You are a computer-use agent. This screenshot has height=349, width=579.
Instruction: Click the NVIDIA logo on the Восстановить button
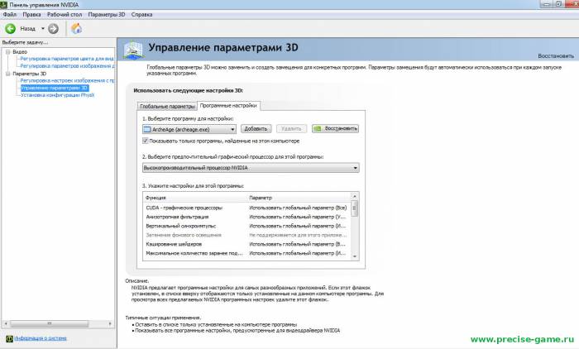point(318,129)
